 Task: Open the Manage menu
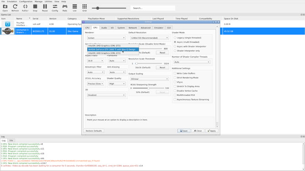click(39, 1)
